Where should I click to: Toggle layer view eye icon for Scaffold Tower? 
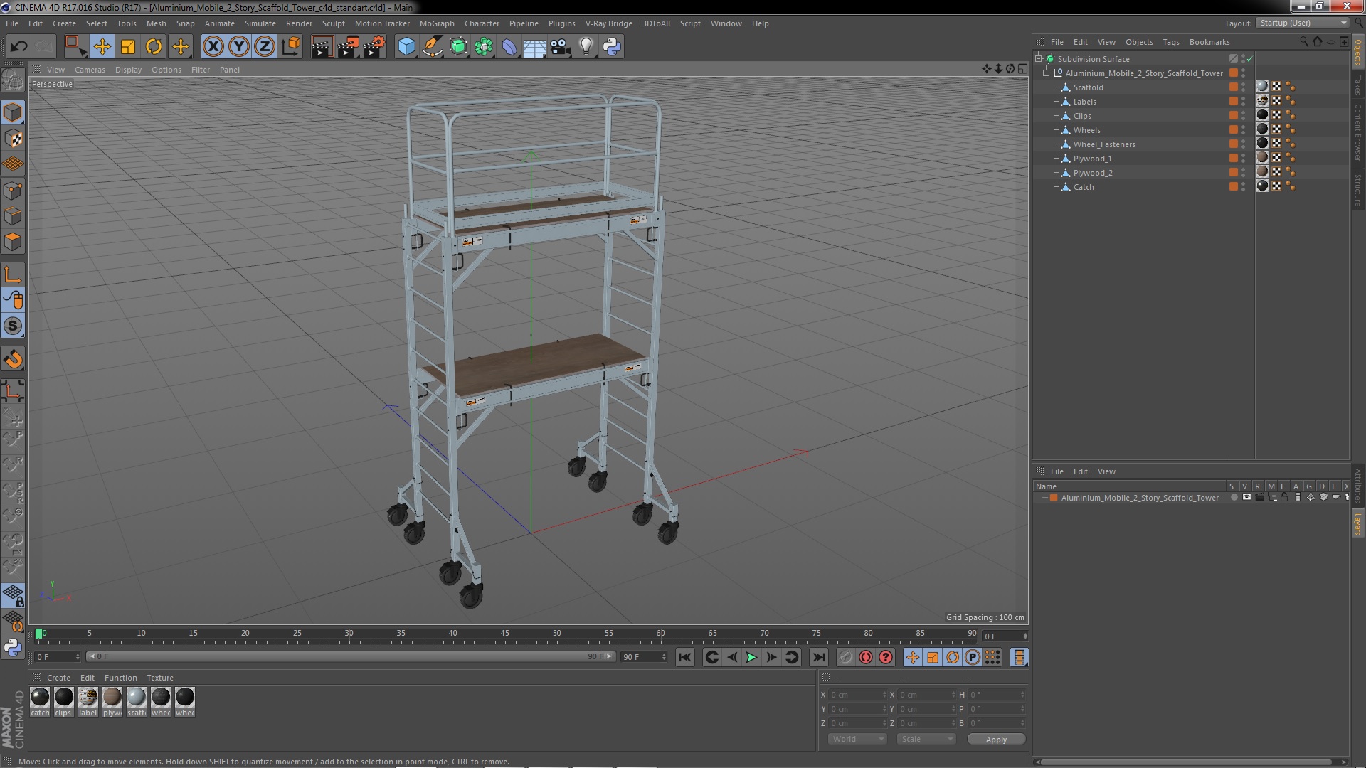[x=1246, y=498]
